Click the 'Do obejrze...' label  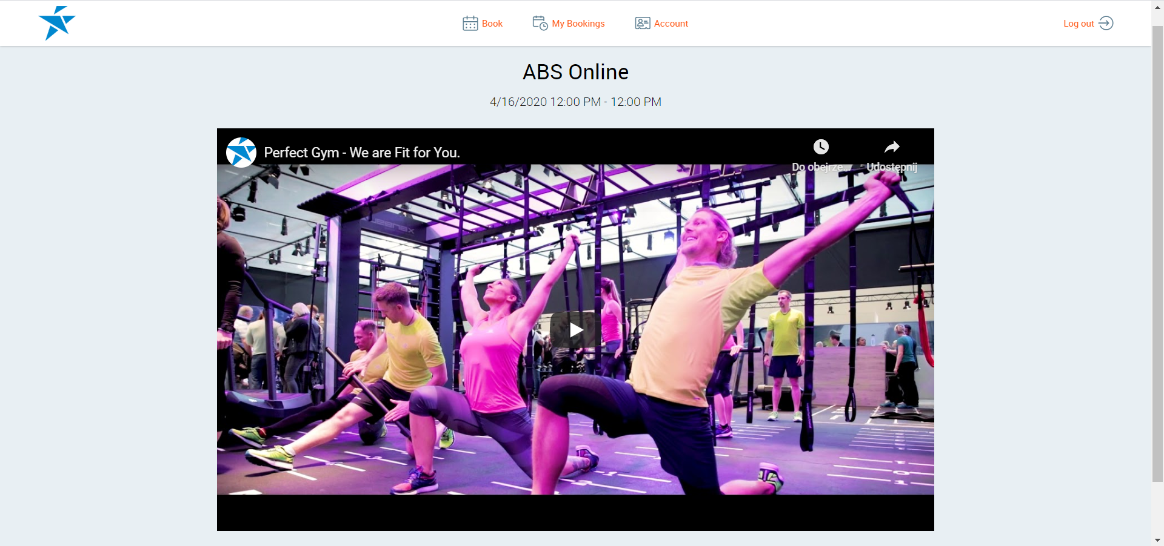818,167
